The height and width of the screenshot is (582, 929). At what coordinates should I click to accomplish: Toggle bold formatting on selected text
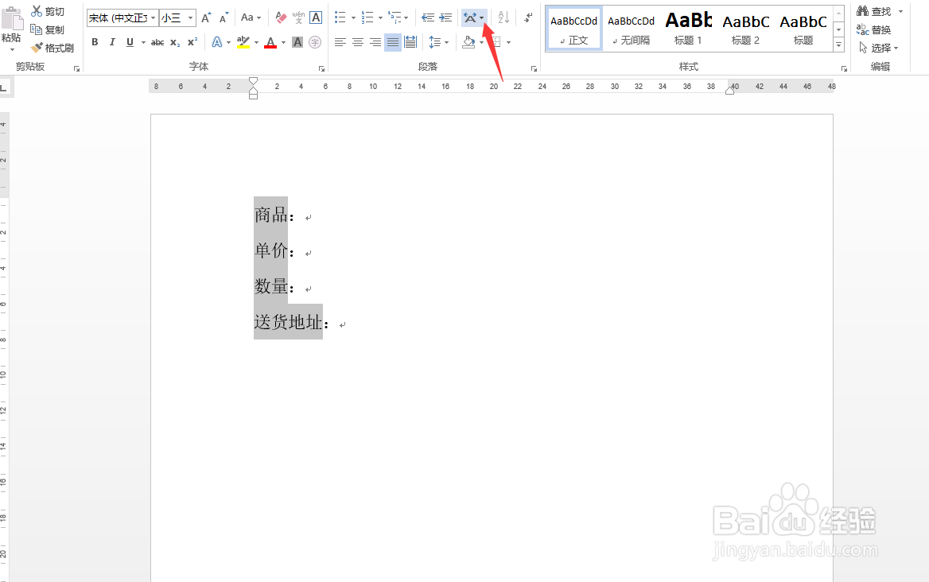click(x=95, y=42)
